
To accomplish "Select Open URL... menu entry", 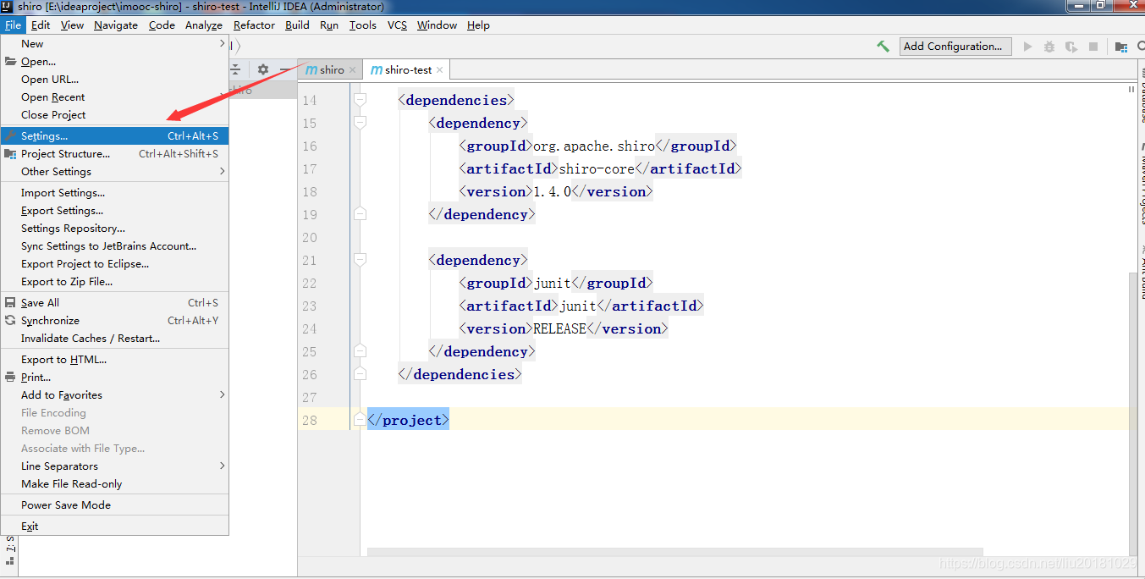I will point(115,79).
